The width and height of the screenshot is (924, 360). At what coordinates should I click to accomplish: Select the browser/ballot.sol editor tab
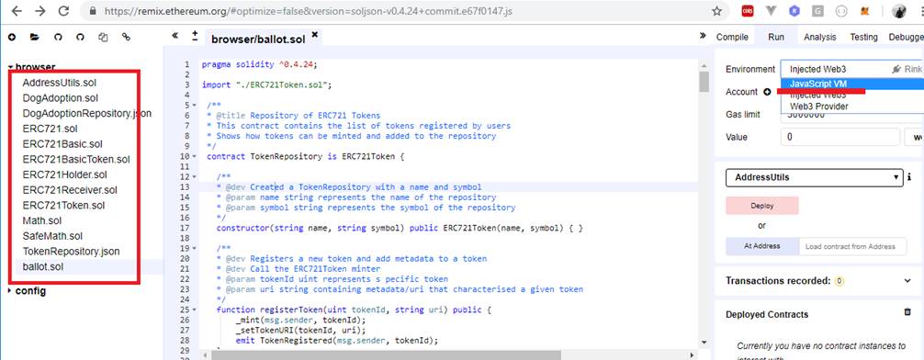coord(258,39)
